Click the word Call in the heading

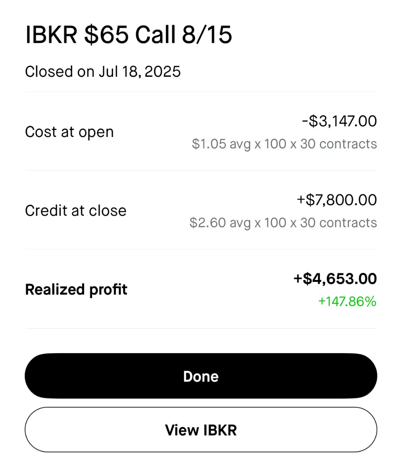(156, 35)
